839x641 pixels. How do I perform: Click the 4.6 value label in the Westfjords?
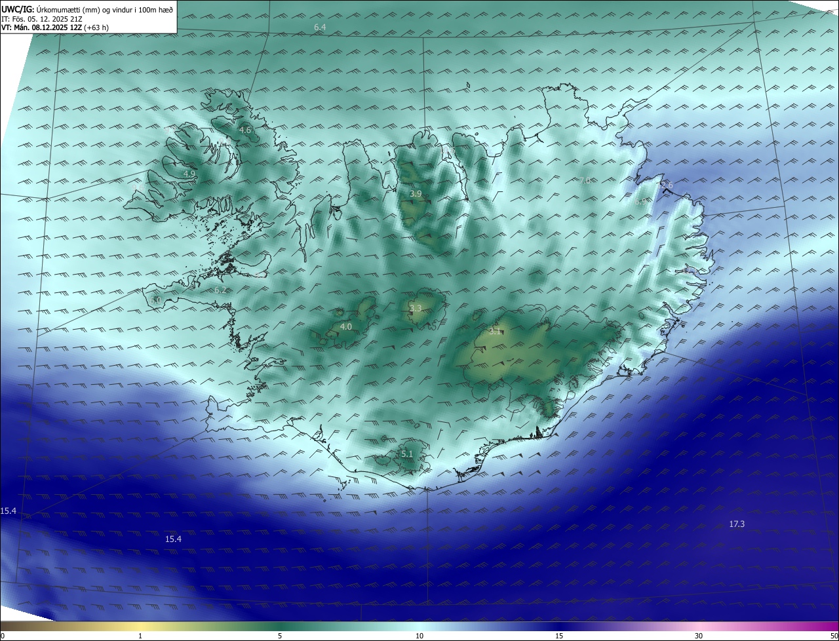(245, 130)
